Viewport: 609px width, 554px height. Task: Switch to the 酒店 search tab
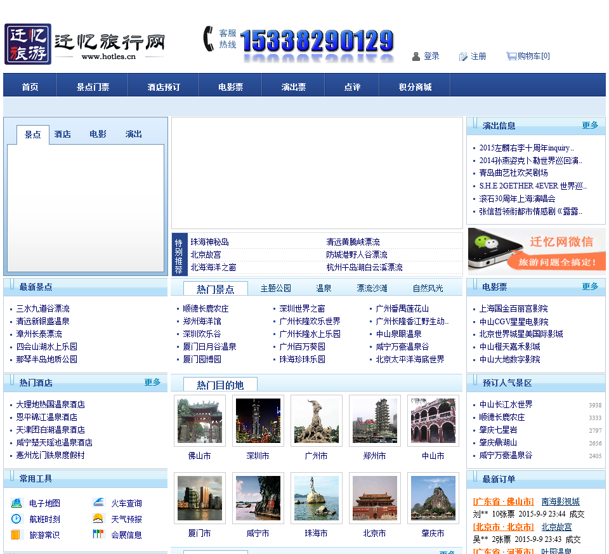(62, 135)
